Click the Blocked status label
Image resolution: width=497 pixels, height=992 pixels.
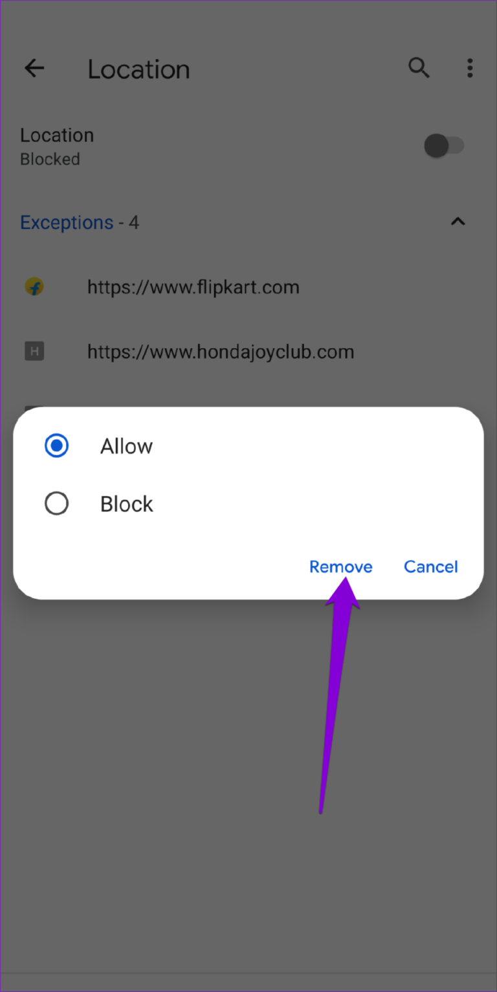(50, 159)
